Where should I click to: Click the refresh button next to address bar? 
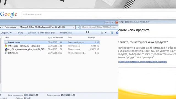[x=78, y=27]
